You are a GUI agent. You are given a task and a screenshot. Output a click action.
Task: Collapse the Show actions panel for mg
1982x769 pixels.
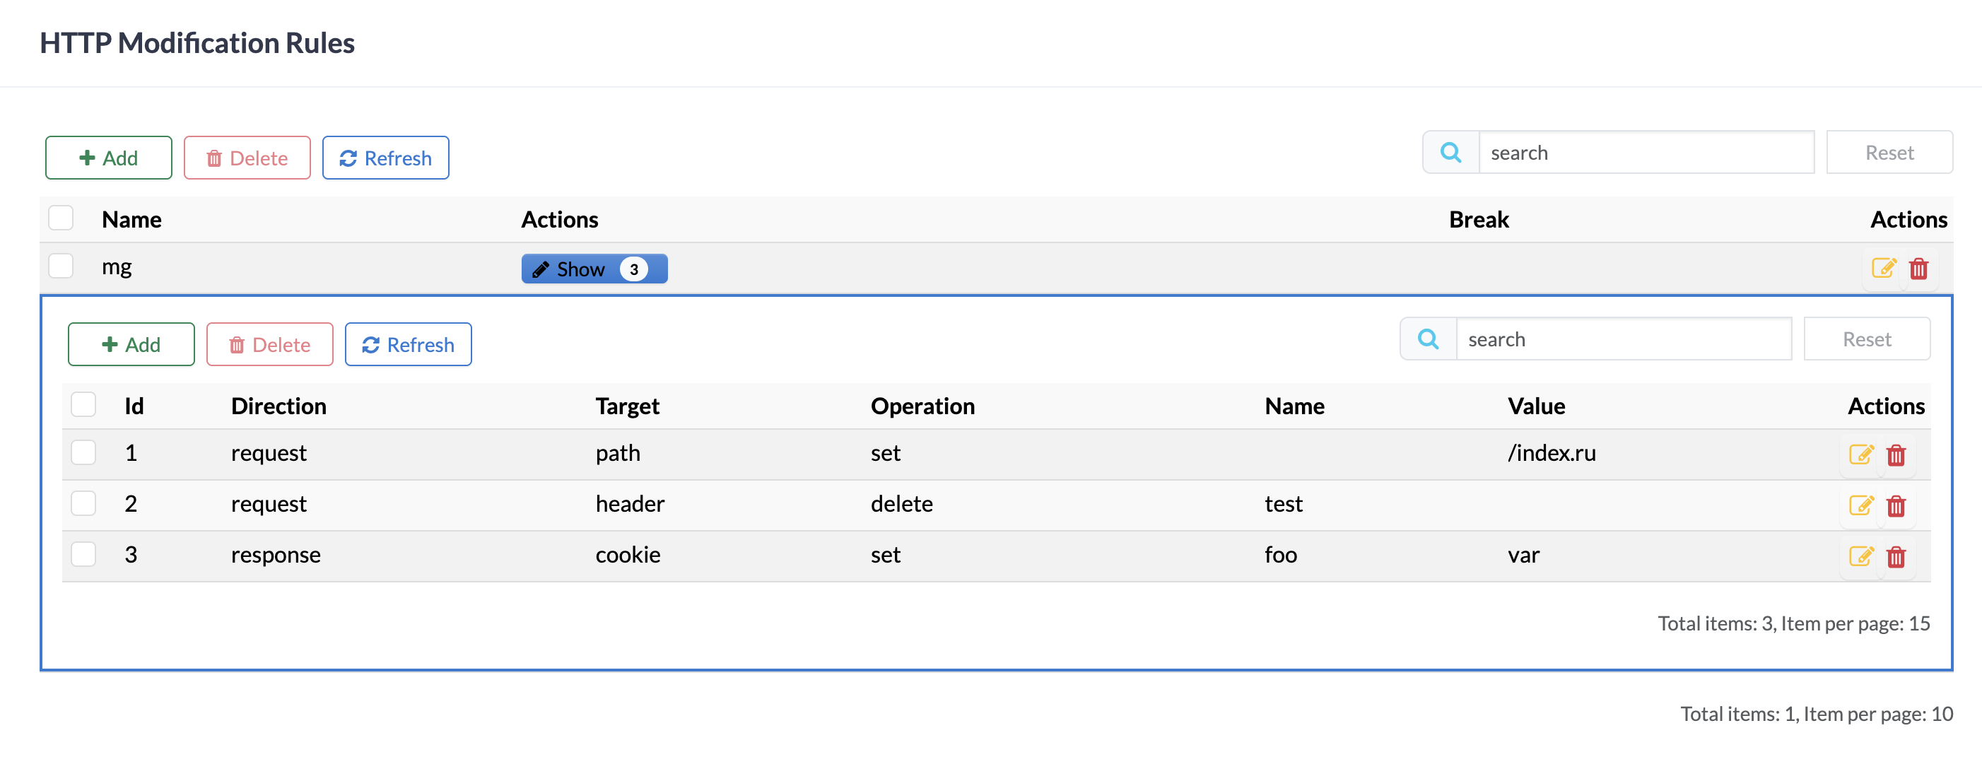pos(594,269)
